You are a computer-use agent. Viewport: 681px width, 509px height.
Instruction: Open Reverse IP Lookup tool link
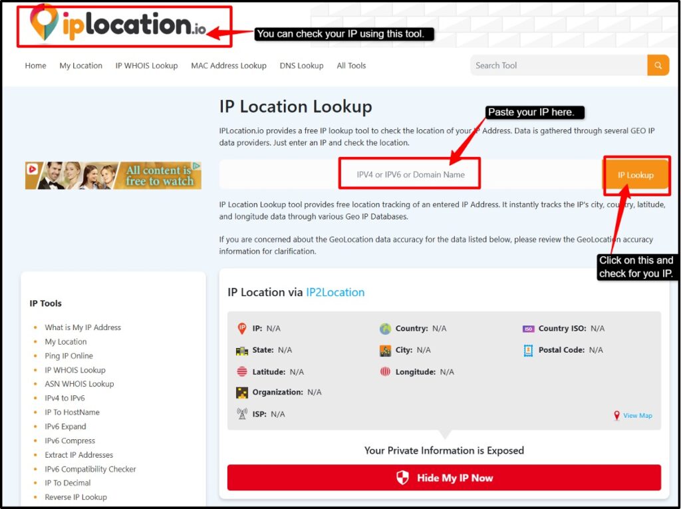tap(76, 497)
